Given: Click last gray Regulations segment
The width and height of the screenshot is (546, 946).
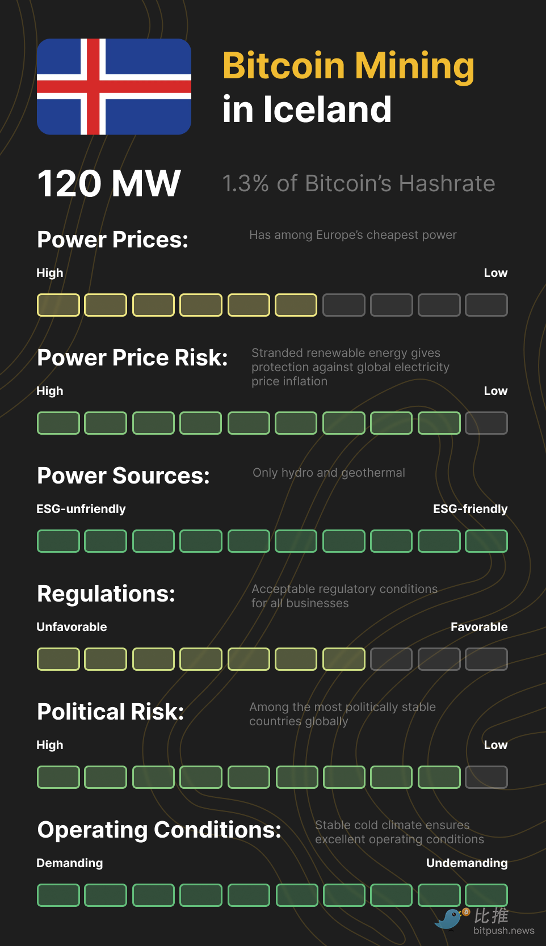Looking at the screenshot, I should coord(486,659).
